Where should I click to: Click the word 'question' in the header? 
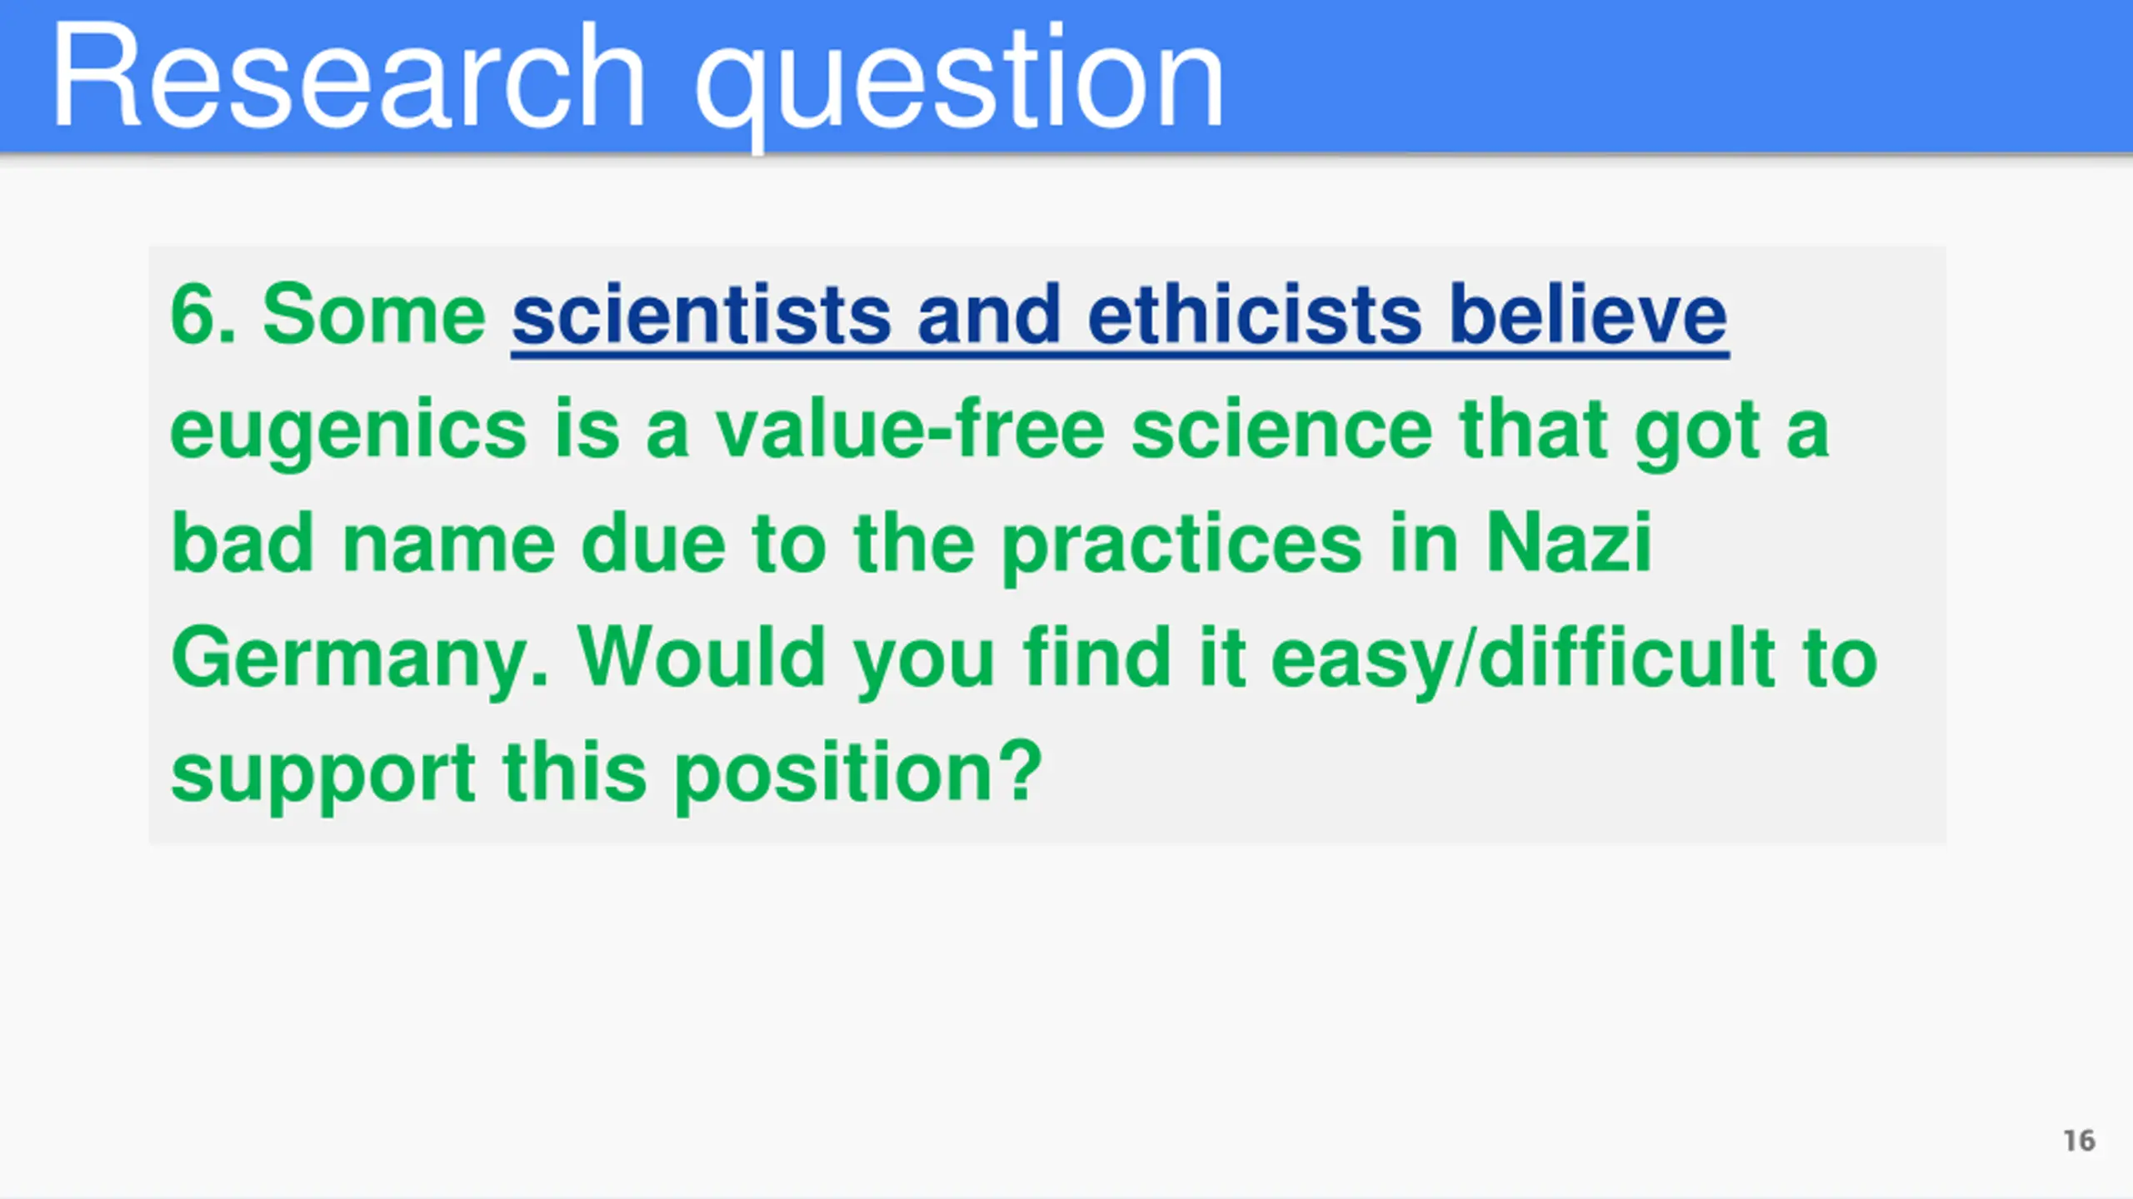[x=958, y=83]
